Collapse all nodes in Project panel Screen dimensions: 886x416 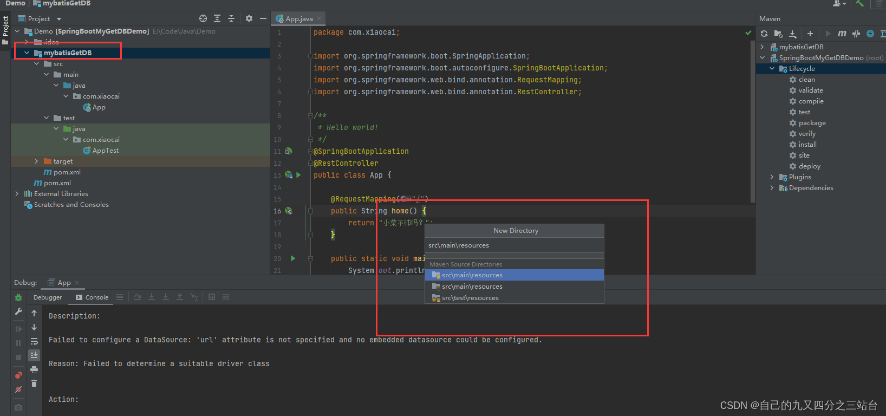231,18
